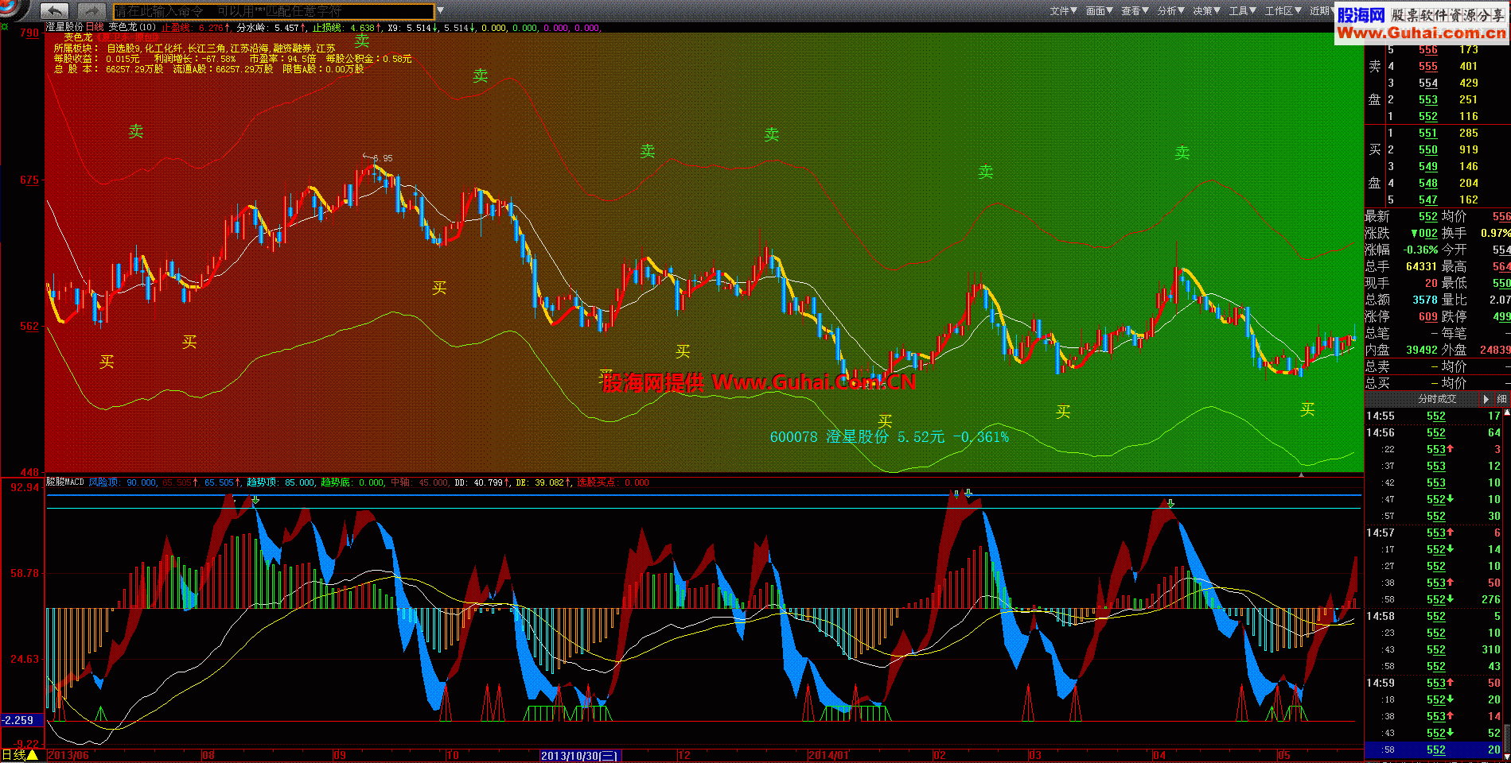Viewport: 1511px width, 763px height.
Task: Click the small gear marker above 790
Action: click(5, 27)
